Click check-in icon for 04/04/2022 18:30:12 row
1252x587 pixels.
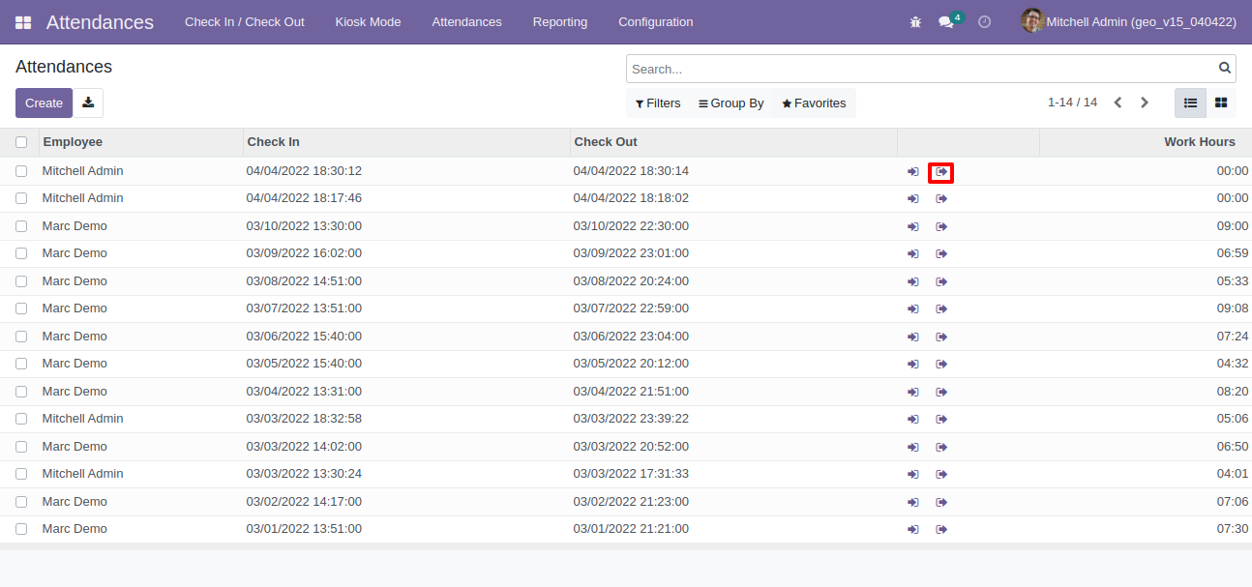(x=913, y=172)
